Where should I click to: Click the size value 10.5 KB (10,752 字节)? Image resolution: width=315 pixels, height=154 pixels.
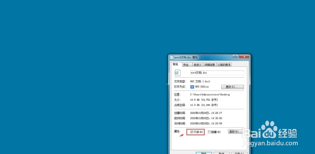[x=204, y=100]
